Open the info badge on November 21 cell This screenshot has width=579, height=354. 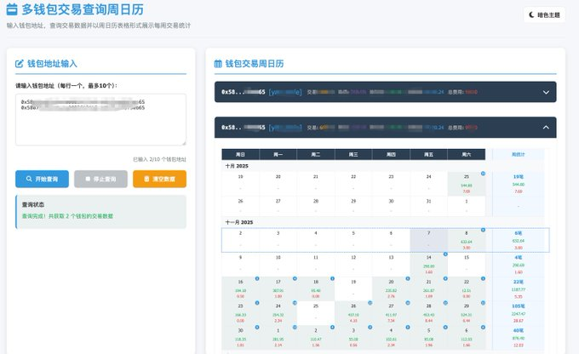(445, 278)
